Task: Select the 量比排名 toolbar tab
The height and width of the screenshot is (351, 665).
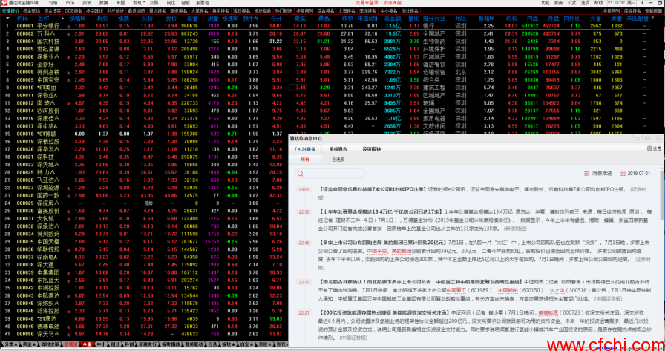Action: [x=158, y=10]
